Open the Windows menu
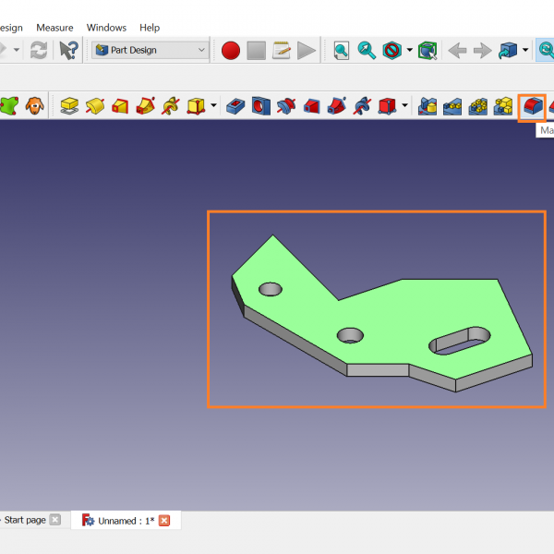Screen dimensions: 554x554 point(106,28)
